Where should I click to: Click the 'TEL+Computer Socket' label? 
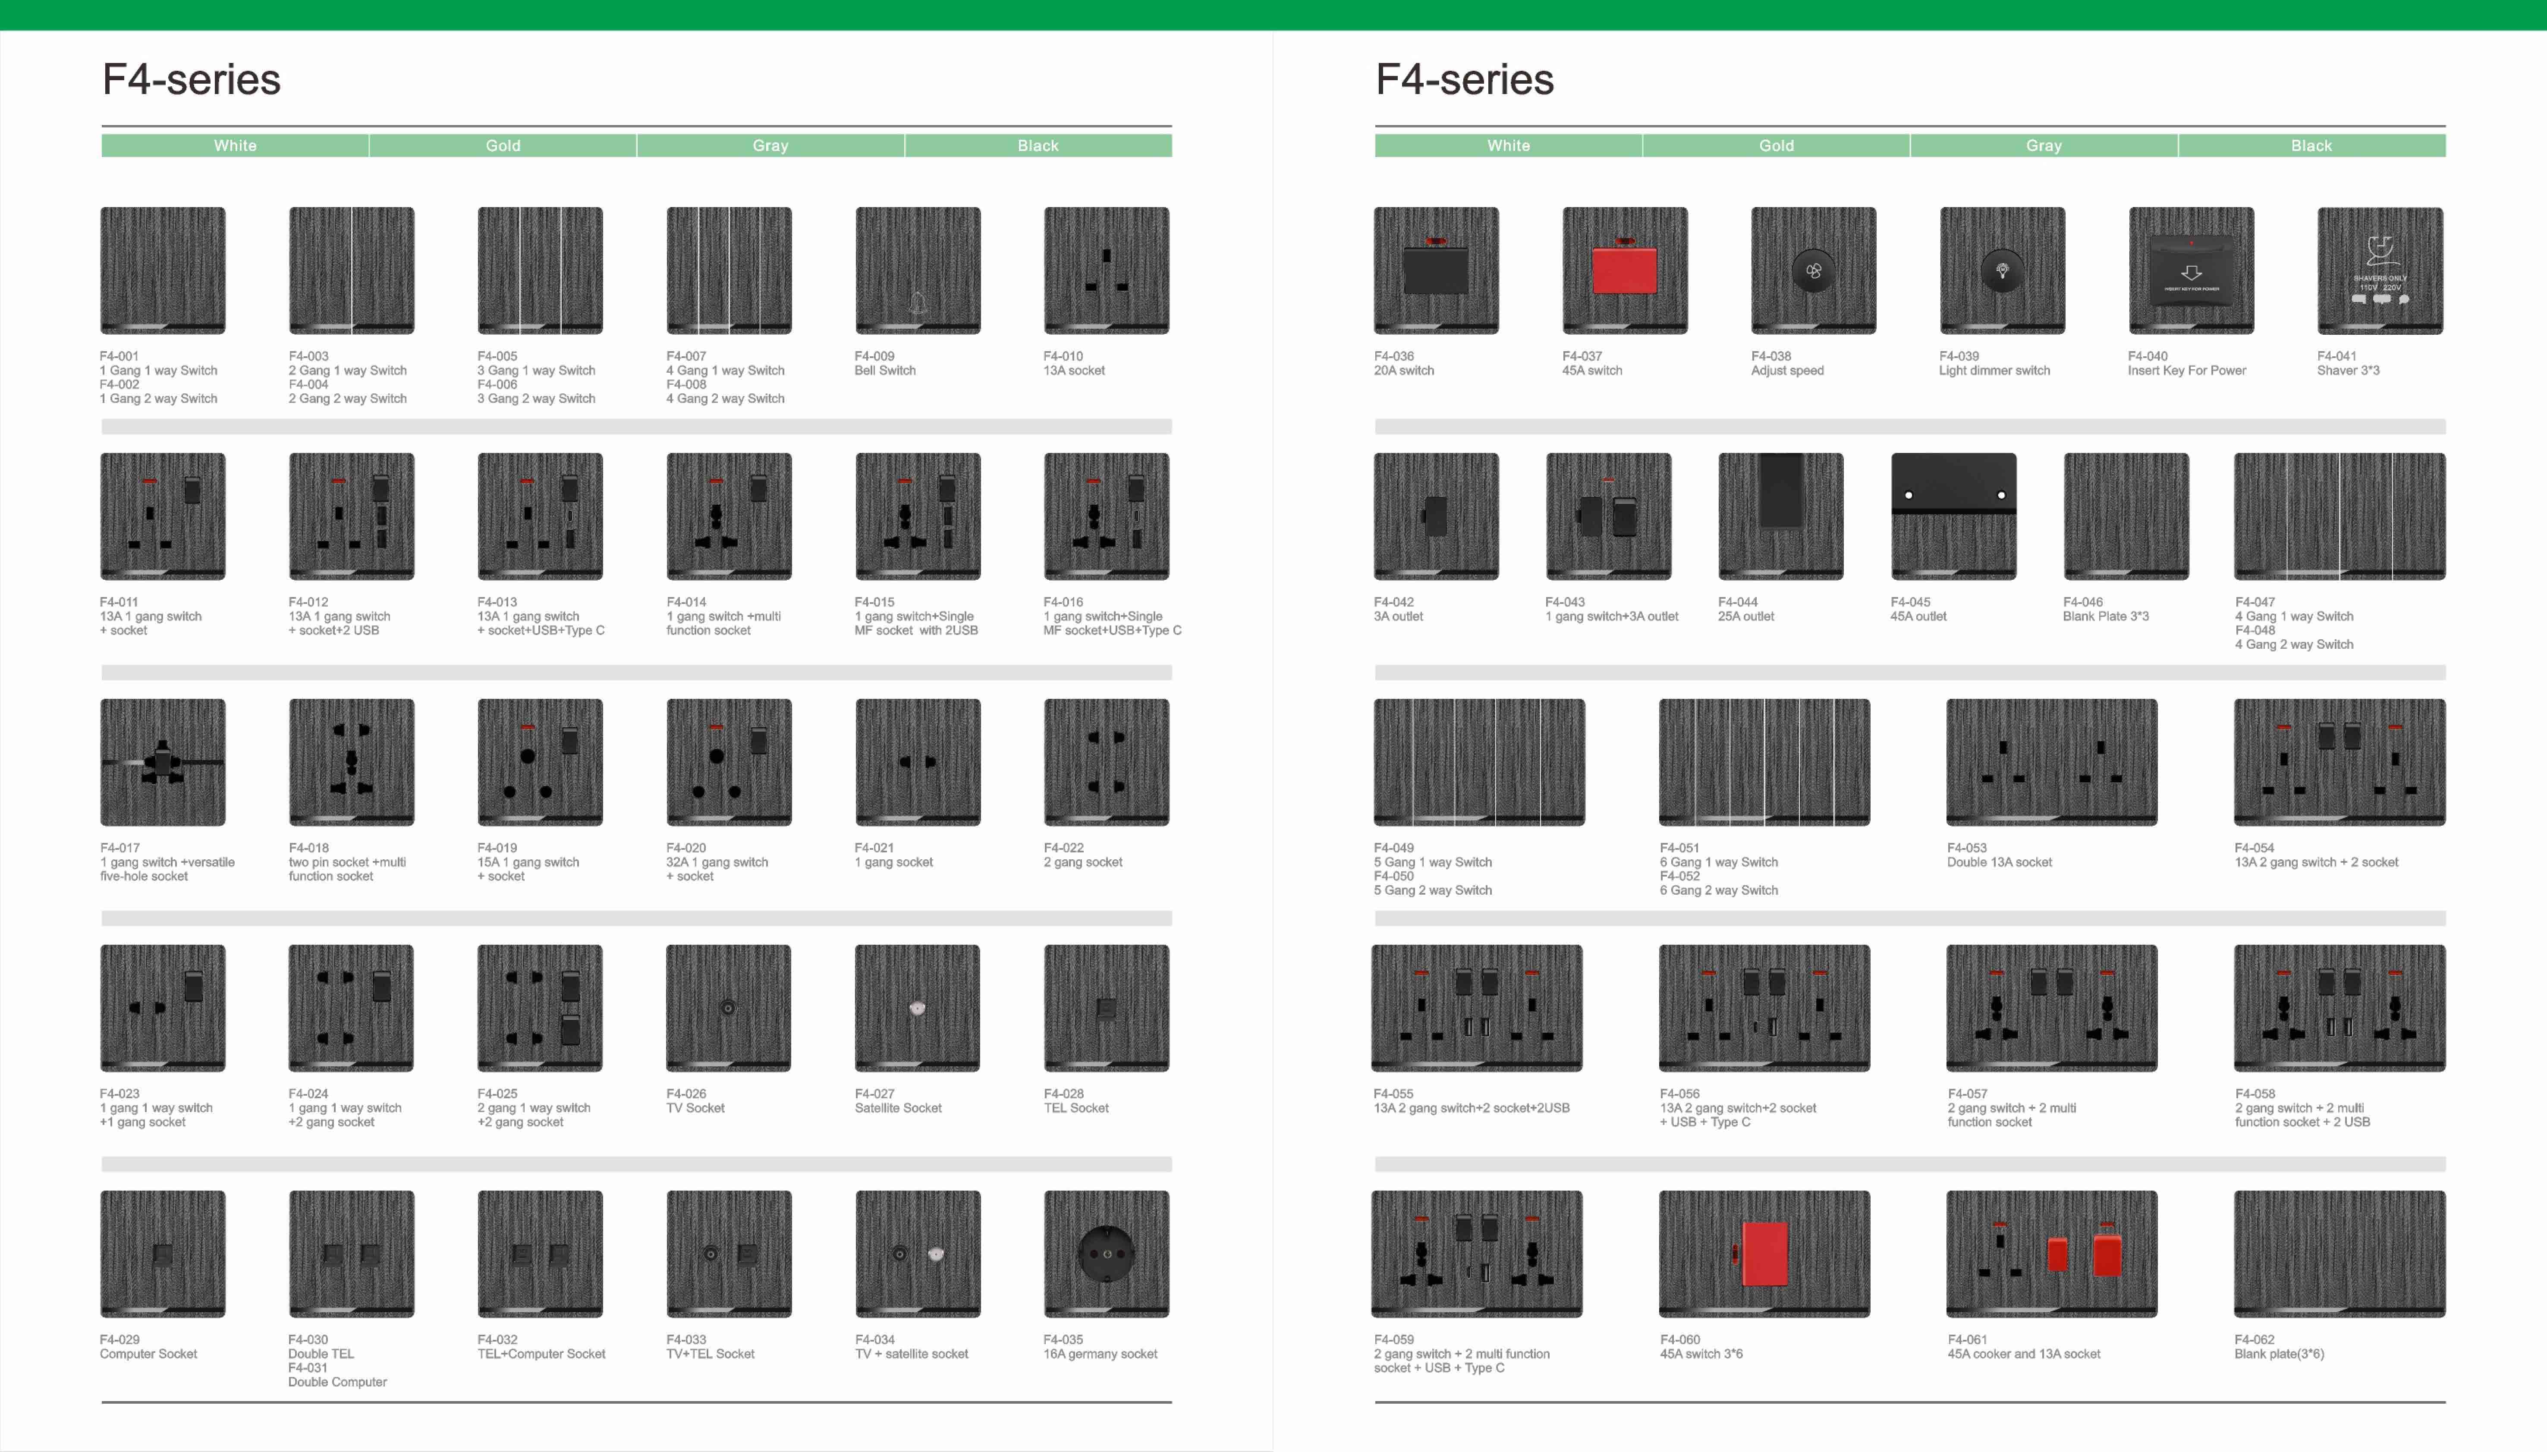coord(541,1354)
